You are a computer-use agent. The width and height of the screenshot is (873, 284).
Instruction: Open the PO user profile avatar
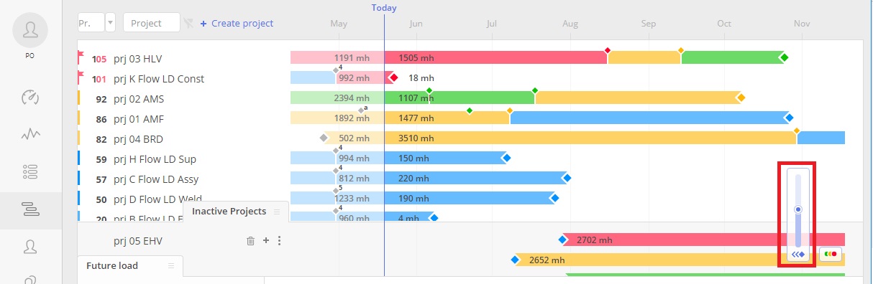click(x=30, y=29)
